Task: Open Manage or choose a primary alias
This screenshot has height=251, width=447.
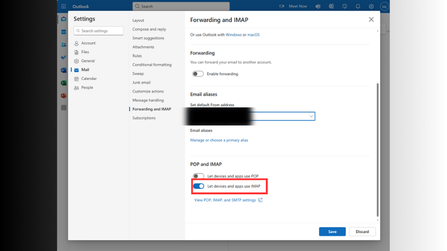Action: pyautogui.click(x=219, y=140)
